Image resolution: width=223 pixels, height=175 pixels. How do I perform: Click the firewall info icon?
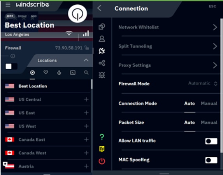(x=13, y=56)
